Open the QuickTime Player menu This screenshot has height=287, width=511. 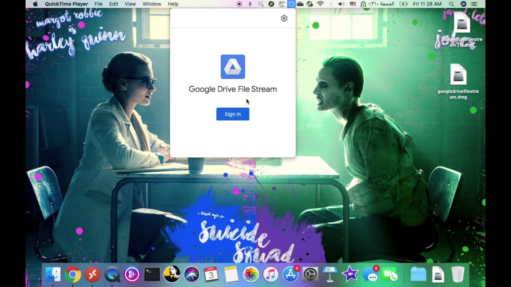pos(66,4)
